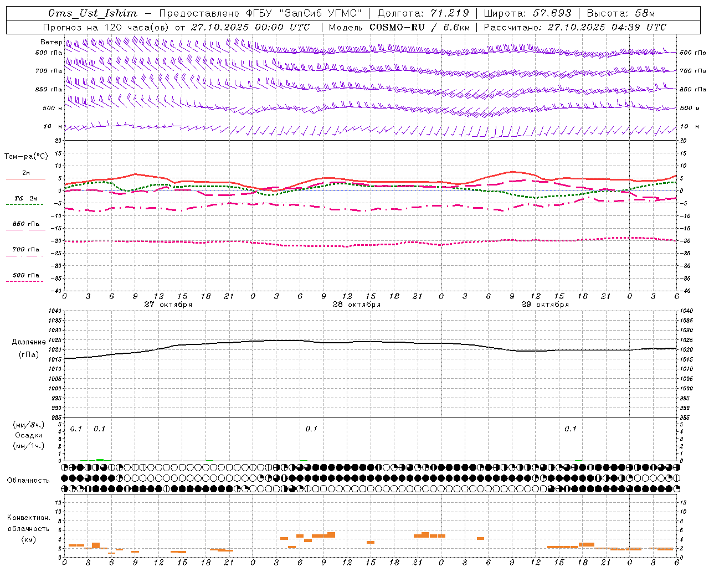Viewport: 709px width, 567px height.
Task: Click red line sample under the '2м' legend
Action: point(25,179)
